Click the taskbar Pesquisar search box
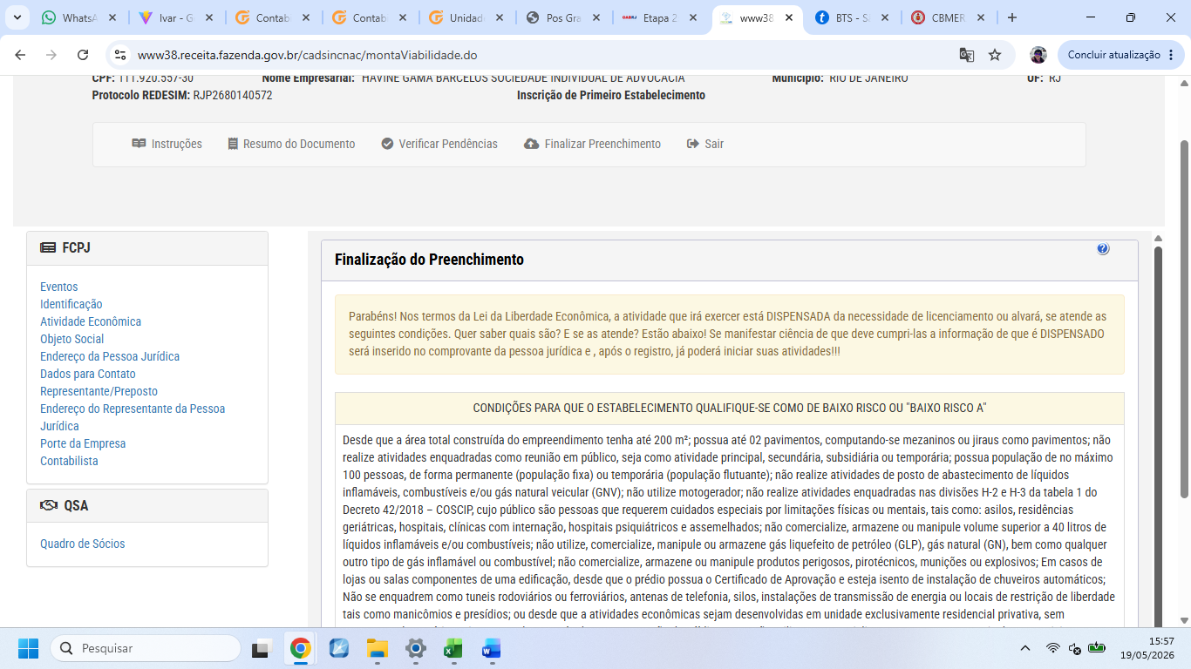Image resolution: width=1191 pixels, height=669 pixels. (x=146, y=648)
